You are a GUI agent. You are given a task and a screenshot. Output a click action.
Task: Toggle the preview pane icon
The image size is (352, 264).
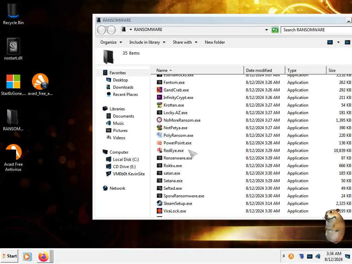pos(347,42)
